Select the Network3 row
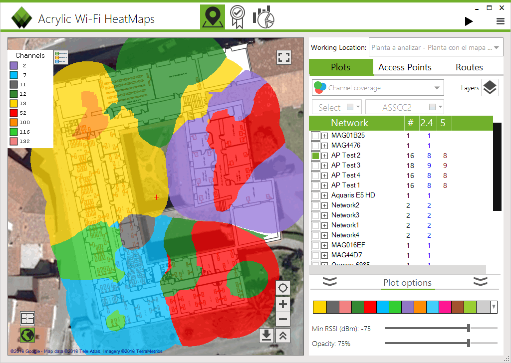Screen dimensions: 511x363 tap(401, 215)
